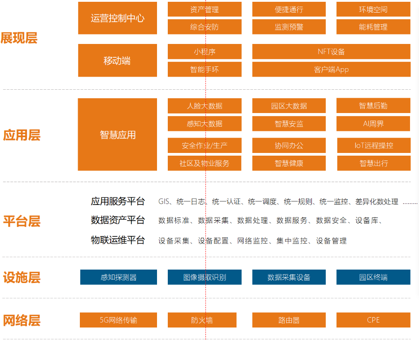Click the 物联运维平台 heading
Screen dimensions: 419x340
[118, 240]
